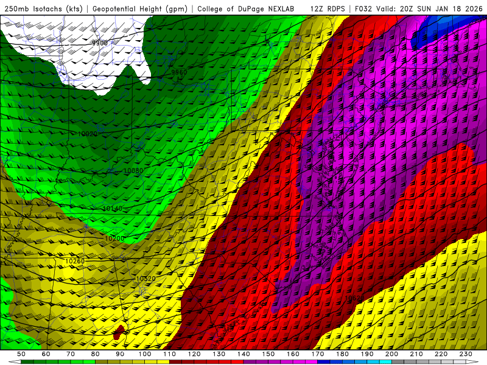Click the 200 kt value on the color scale
Viewport: 487px width, 365px height.
point(391,354)
